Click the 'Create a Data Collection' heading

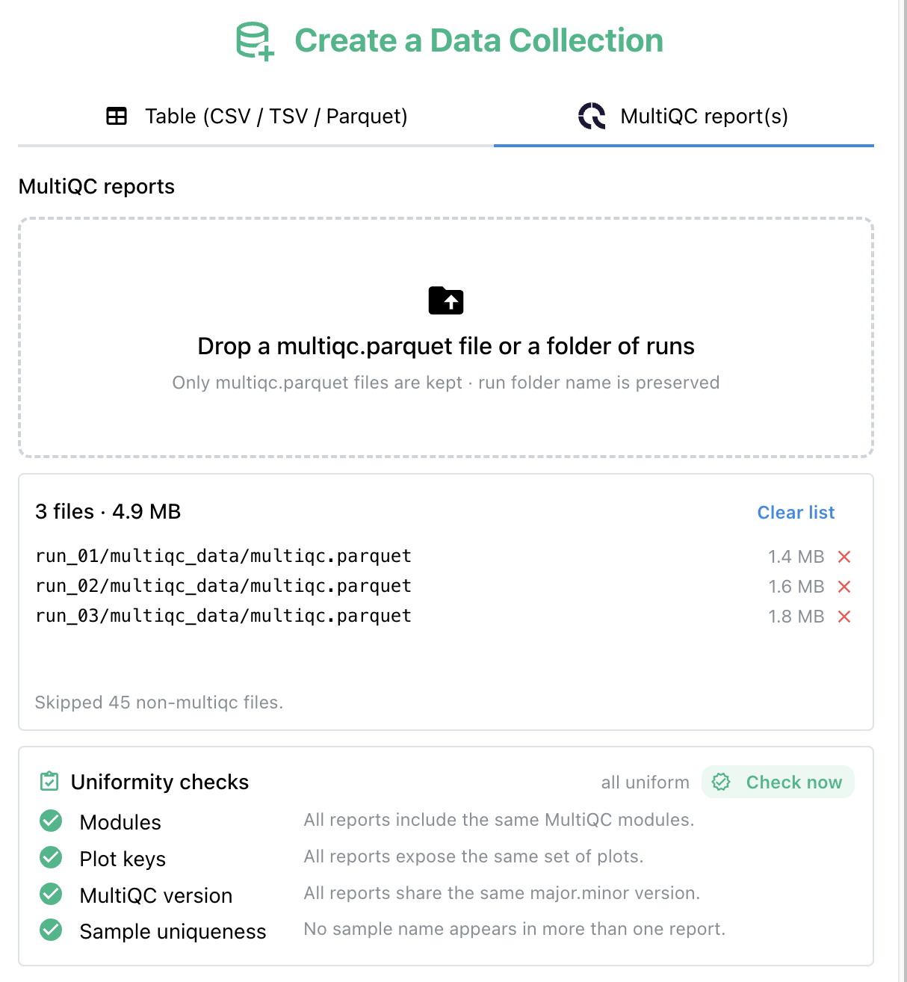tap(479, 41)
